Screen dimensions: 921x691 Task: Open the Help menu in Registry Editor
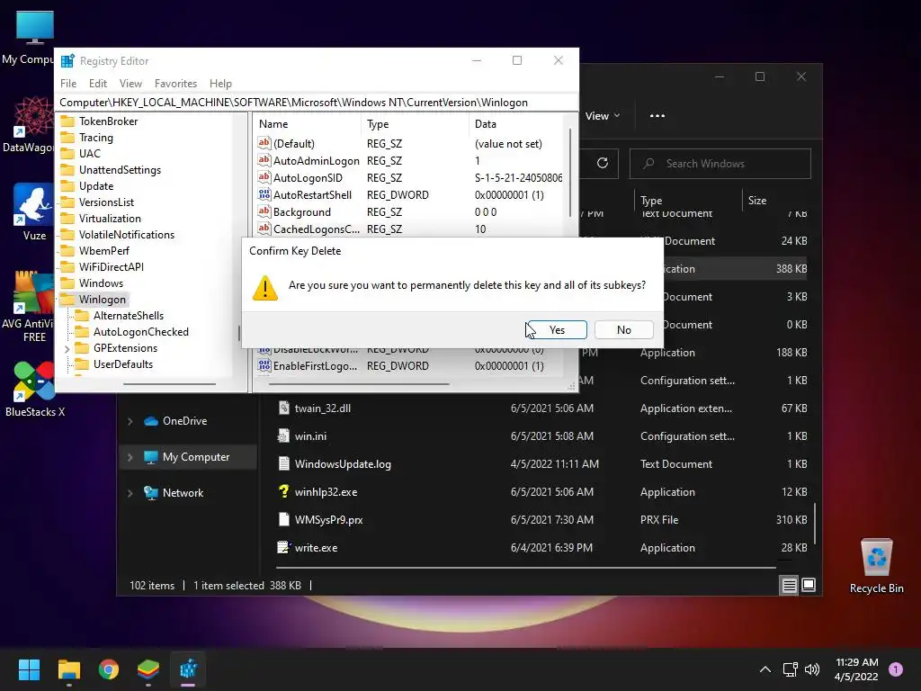[220, 84]
